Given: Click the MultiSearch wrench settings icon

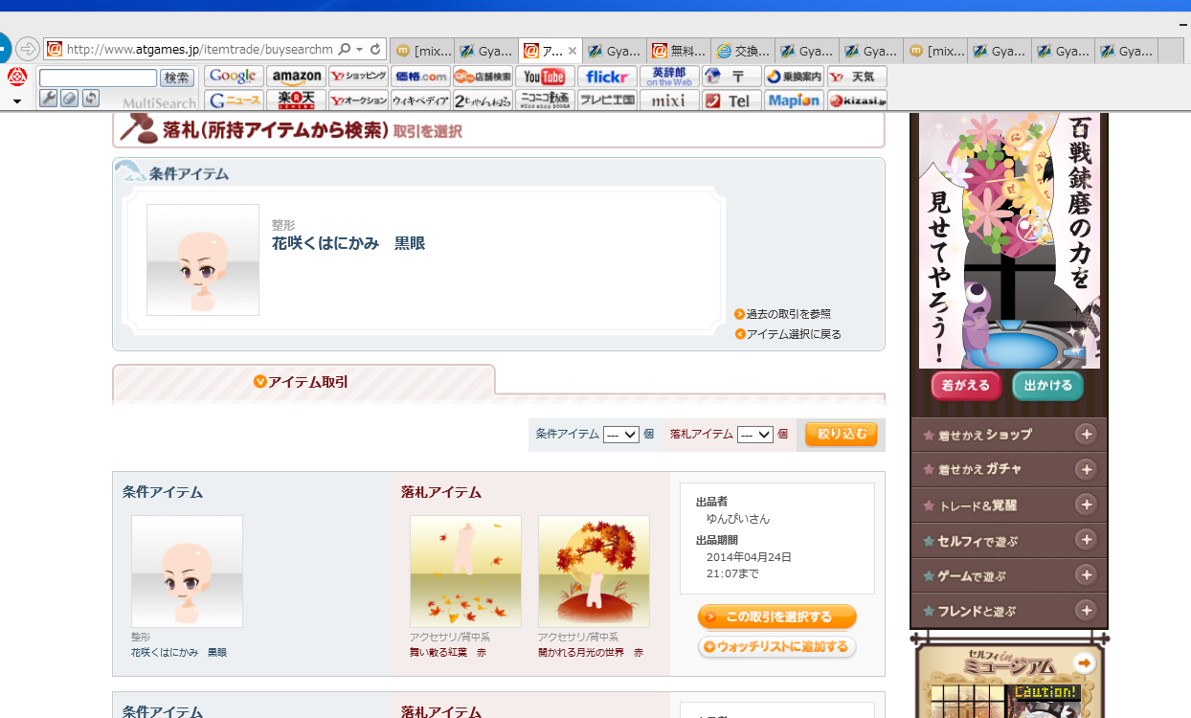Looking at the screenshot, I should pos(48,98).
